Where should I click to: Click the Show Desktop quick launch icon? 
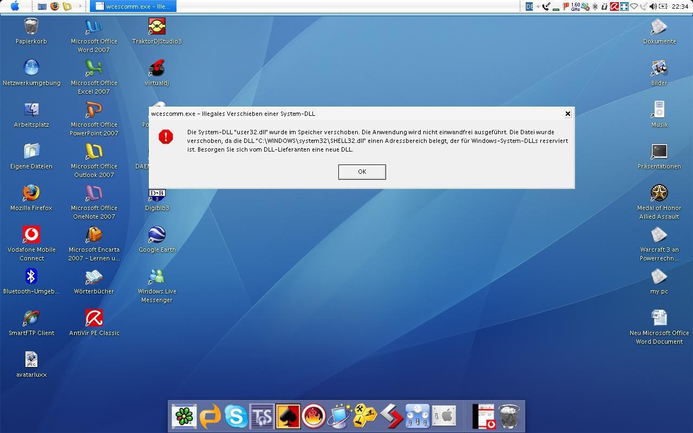point(42,6)
